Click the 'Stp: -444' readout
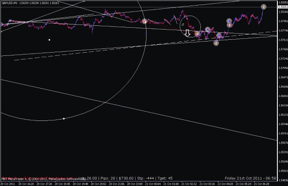Image resolution: width=288 pixels, height=186 pixels. (x=146, y=178)
